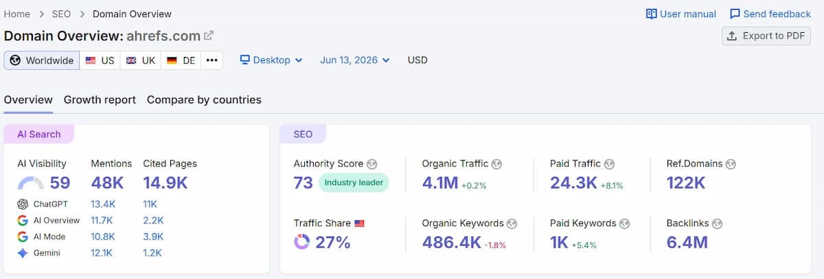This screenshot has width=824, height=279.
Task: Click AI Mode mentions value 10.8K
Action: point(102,236)
